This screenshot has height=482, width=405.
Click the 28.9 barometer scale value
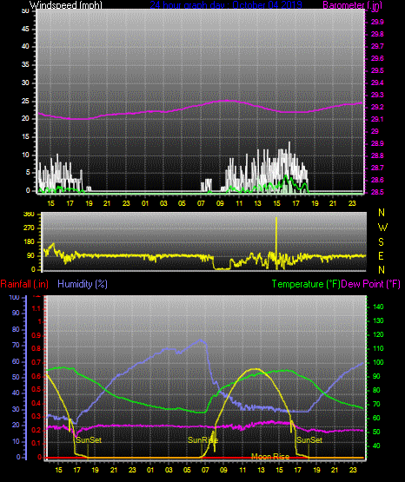click(x=377, y=143)
